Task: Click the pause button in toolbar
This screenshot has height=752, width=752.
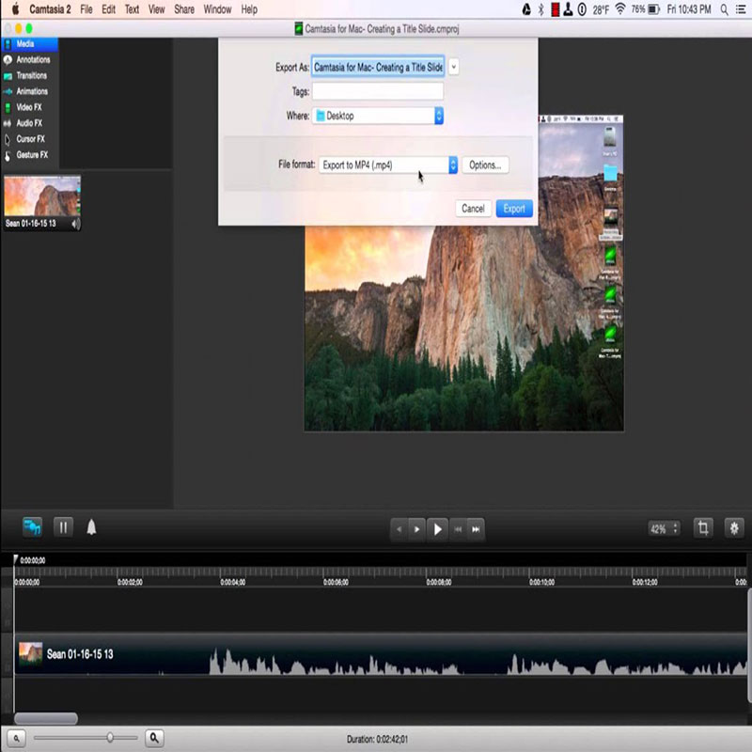Action: [x=63, y=527]
